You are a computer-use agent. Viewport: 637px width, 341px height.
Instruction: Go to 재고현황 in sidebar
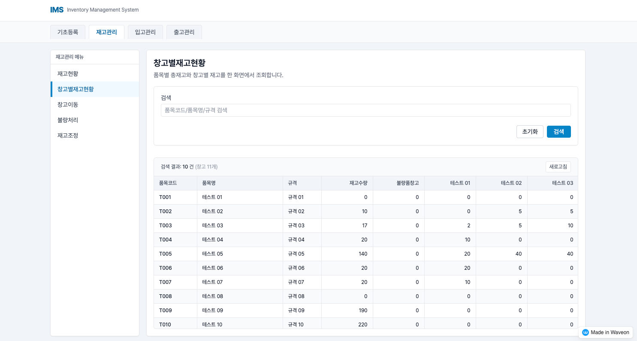68,74
